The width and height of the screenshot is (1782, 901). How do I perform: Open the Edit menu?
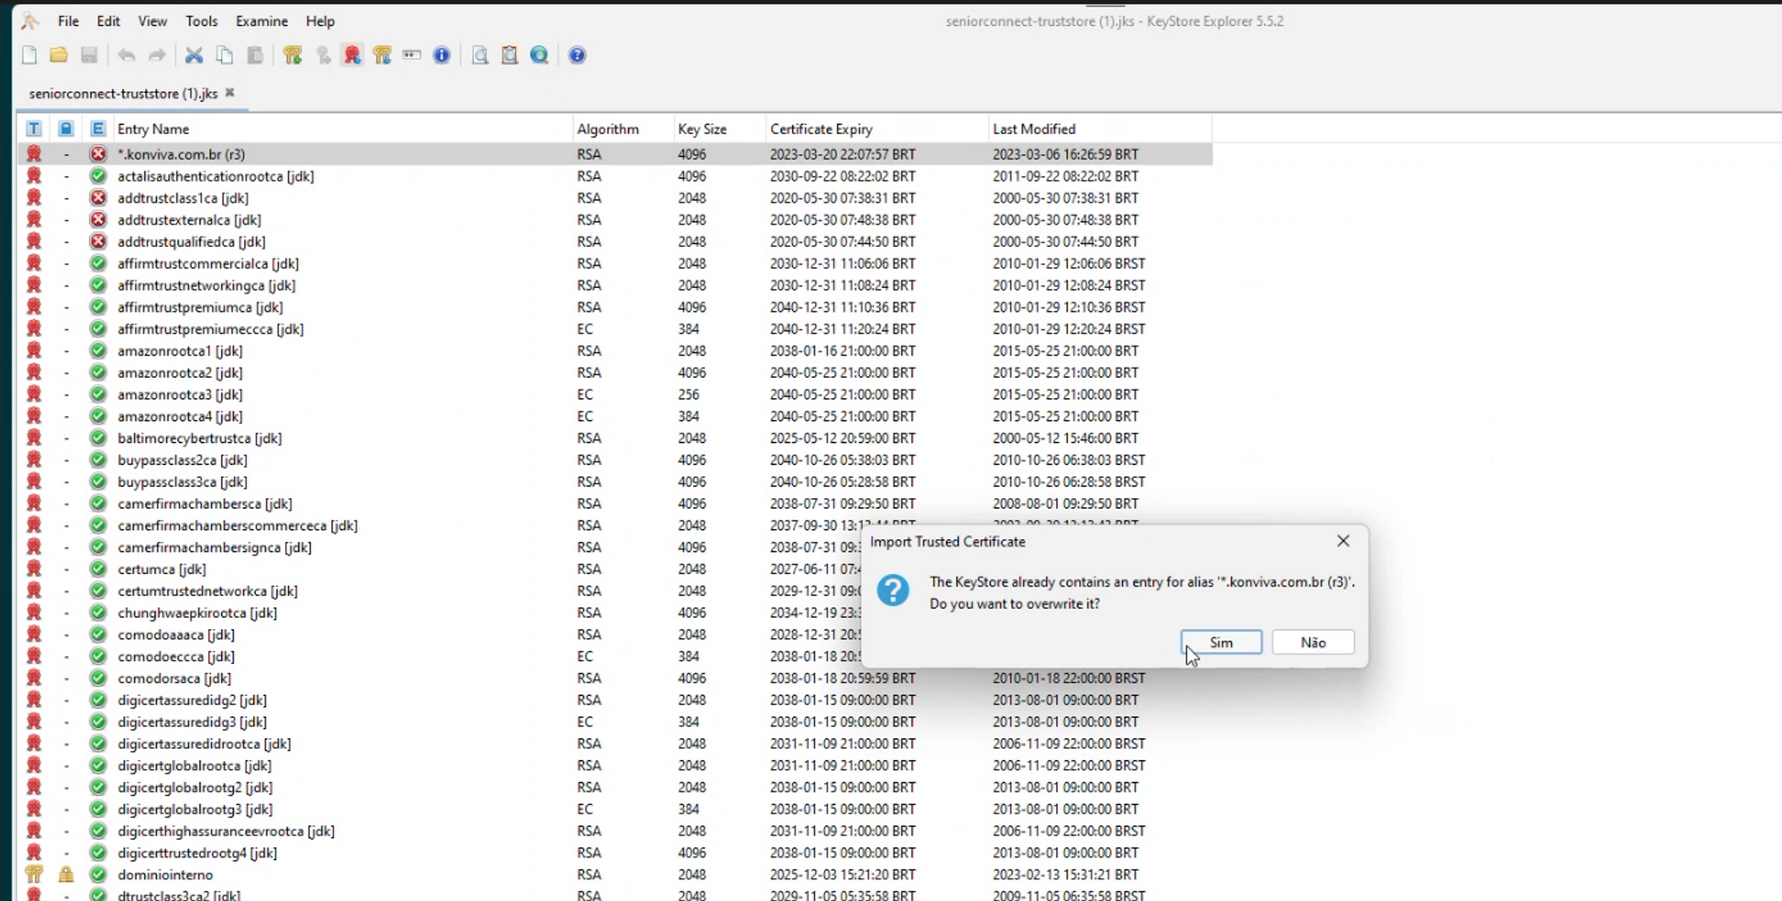tap(109, 21)
